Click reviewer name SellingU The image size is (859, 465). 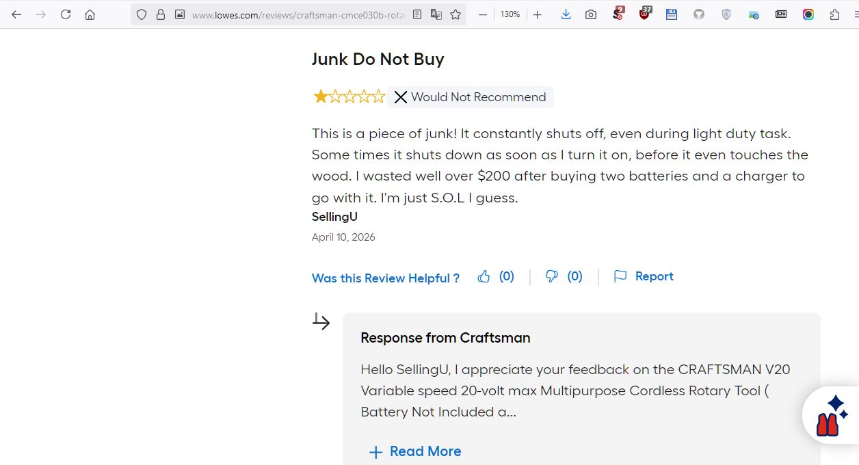pos(334,217)
